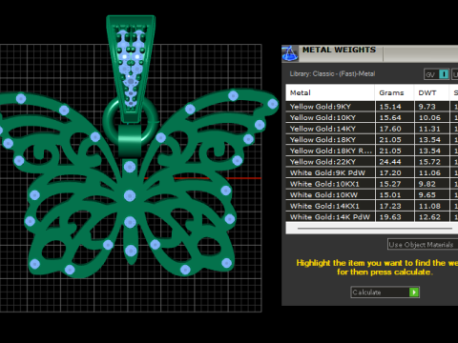Click the 15.72 DWT value
The width and height of the screenshot is (458, 343).
(429, 162)
